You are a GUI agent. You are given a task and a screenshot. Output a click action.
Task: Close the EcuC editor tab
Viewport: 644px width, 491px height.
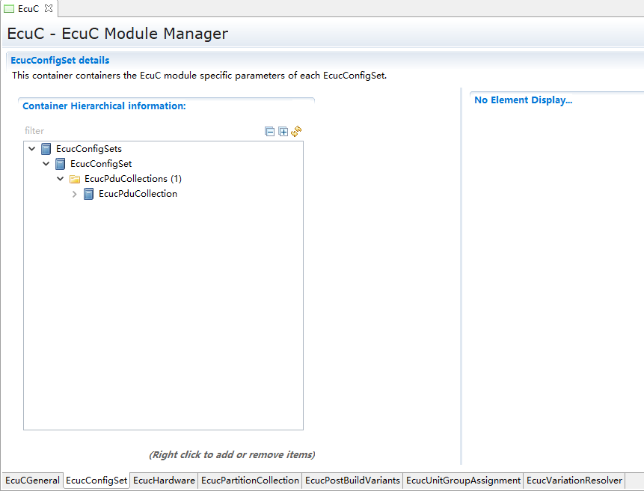[49, 8]
